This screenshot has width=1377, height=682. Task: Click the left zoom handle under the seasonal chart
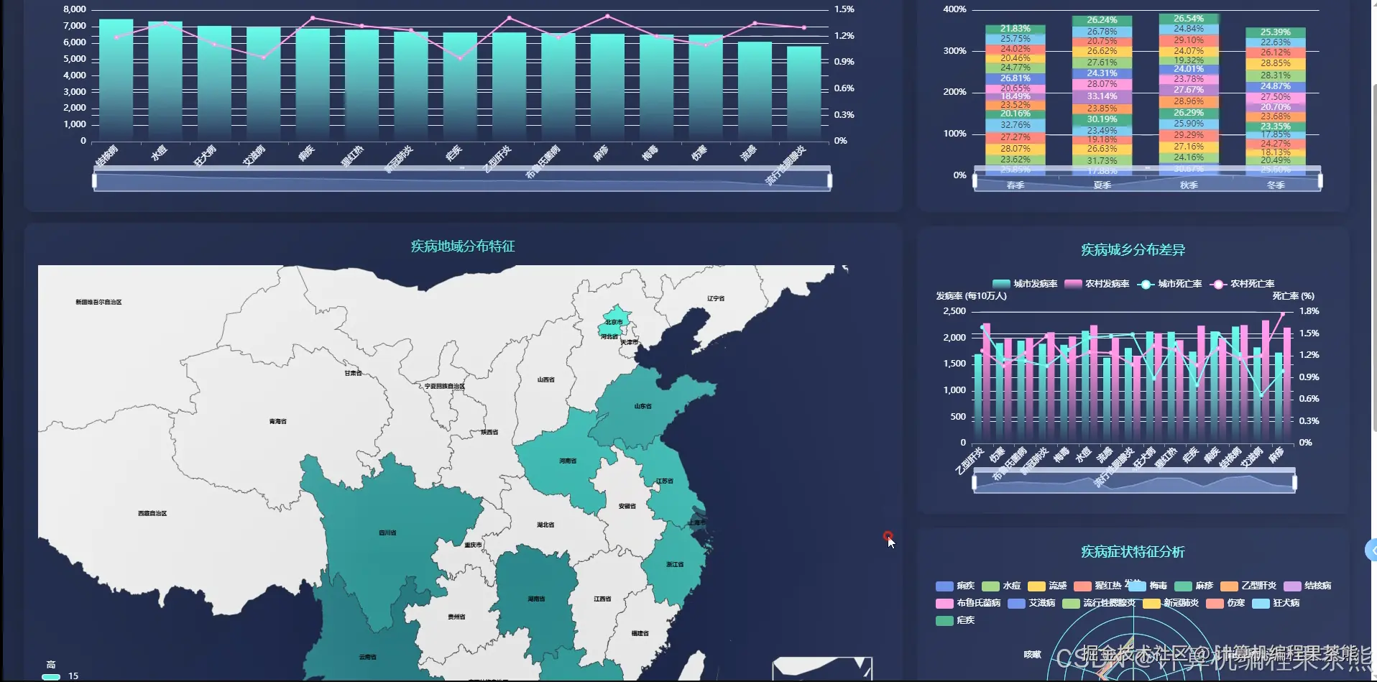point(975,180)
